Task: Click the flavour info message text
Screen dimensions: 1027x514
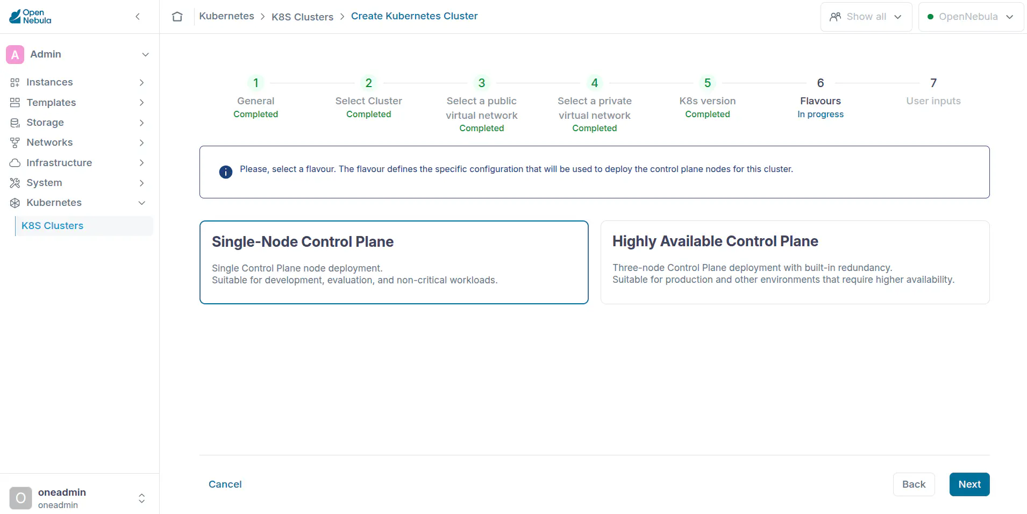Action: (516, 169)
